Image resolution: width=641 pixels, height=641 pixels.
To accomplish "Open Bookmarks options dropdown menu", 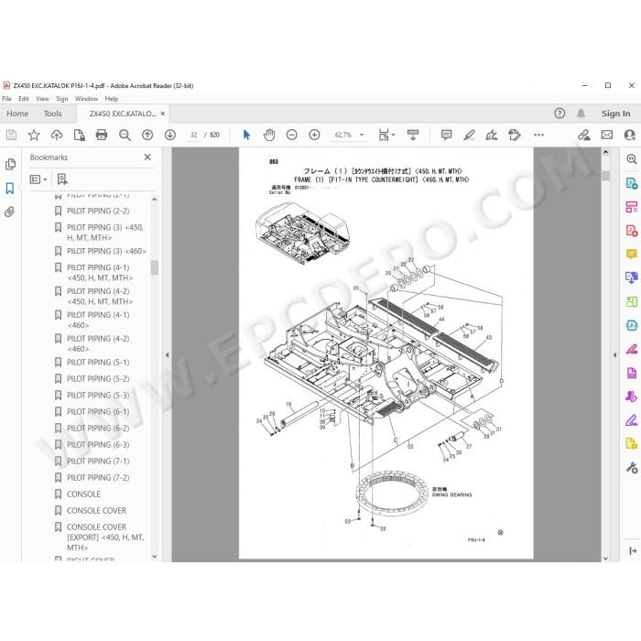I will click(38, 179).
